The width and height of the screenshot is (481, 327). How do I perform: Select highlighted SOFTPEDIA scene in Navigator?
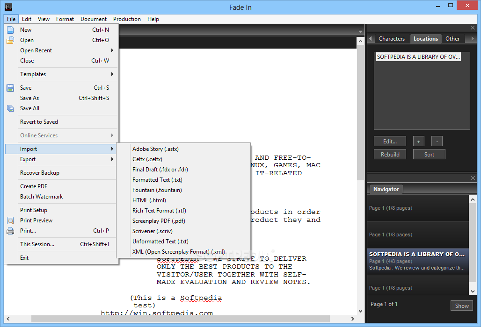418,261
